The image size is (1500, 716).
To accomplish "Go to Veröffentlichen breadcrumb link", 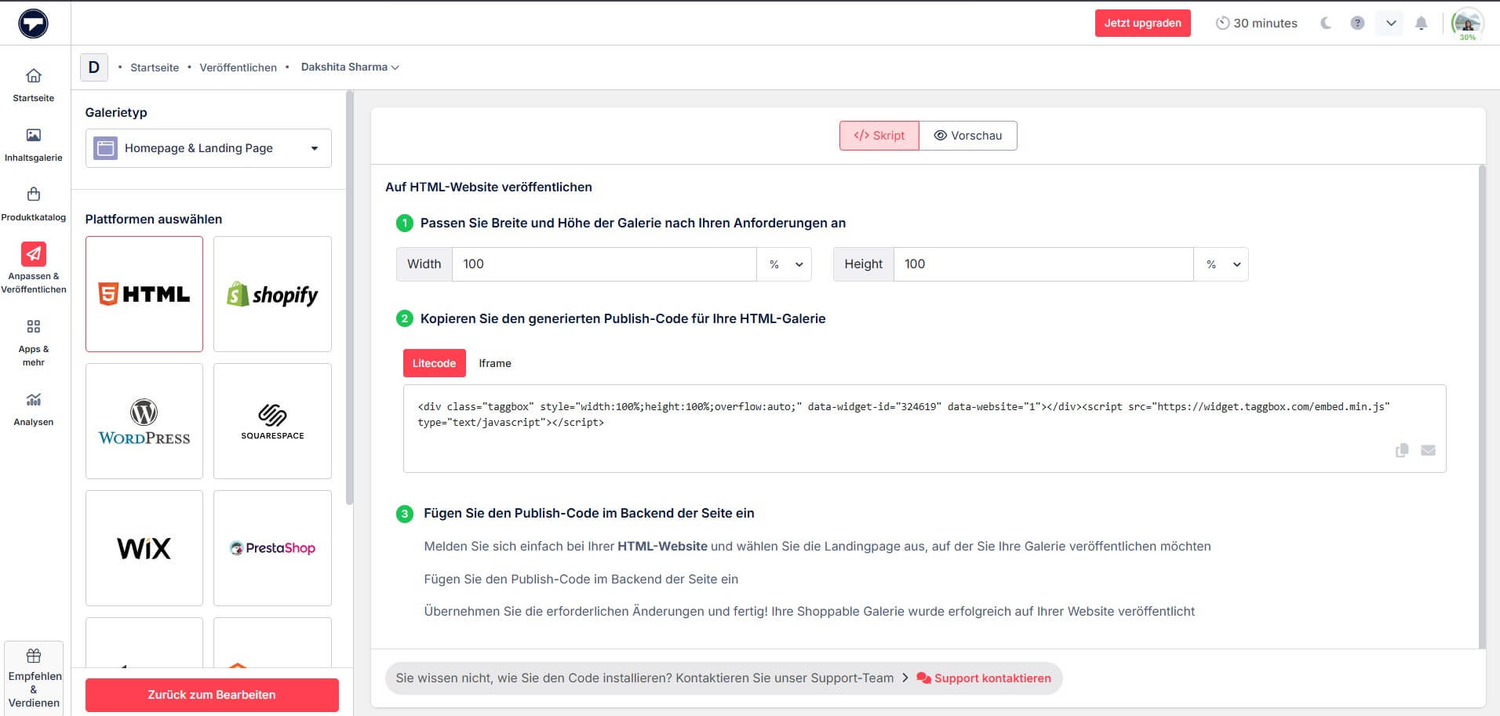I will 238,67.
